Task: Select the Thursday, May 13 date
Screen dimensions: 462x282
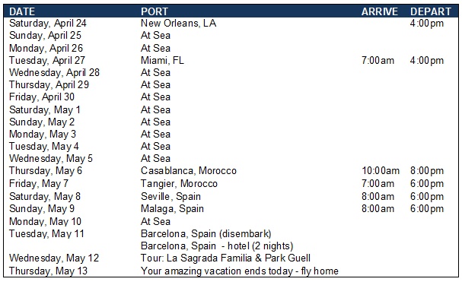Action: pyautogui.click(x=48, y=271)
